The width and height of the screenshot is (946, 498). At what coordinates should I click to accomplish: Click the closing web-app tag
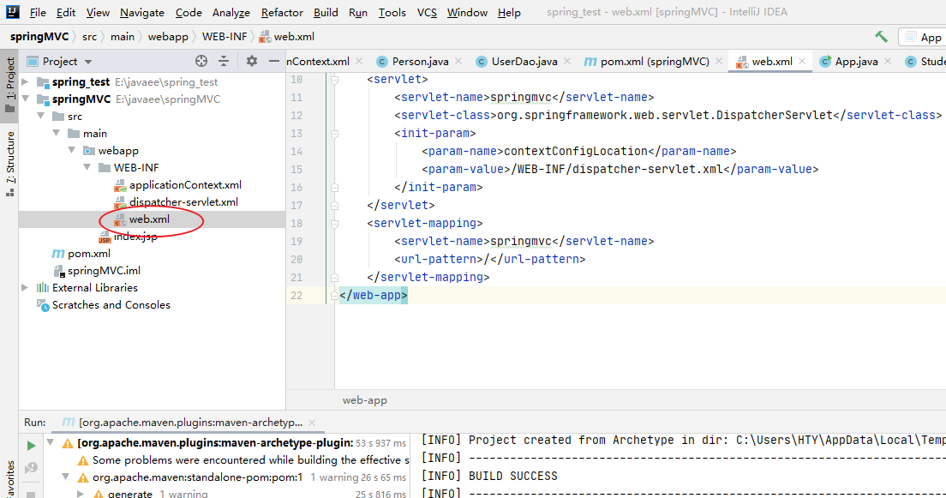point(374,295)
